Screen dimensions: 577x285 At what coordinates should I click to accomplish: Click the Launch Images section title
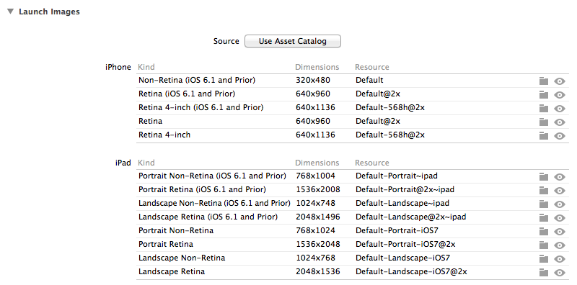point(49,12)
